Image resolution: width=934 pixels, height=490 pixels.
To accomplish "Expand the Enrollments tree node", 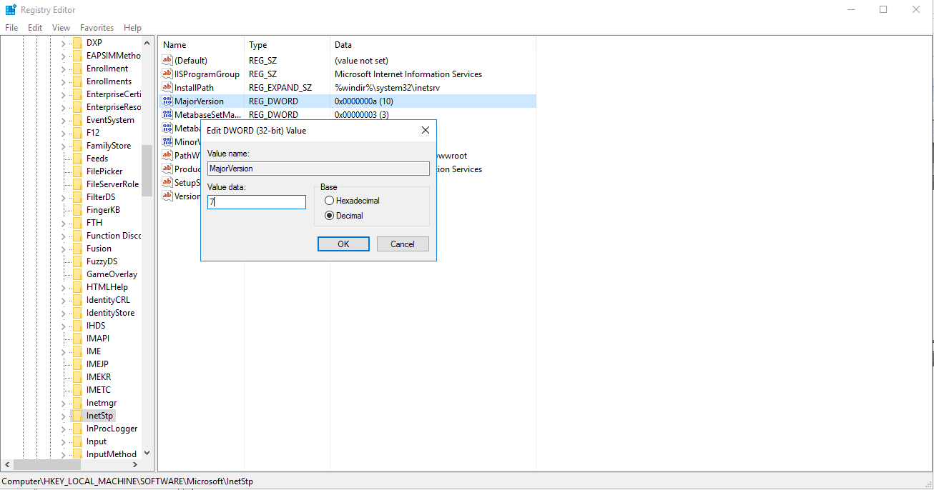I will point(63,81).
